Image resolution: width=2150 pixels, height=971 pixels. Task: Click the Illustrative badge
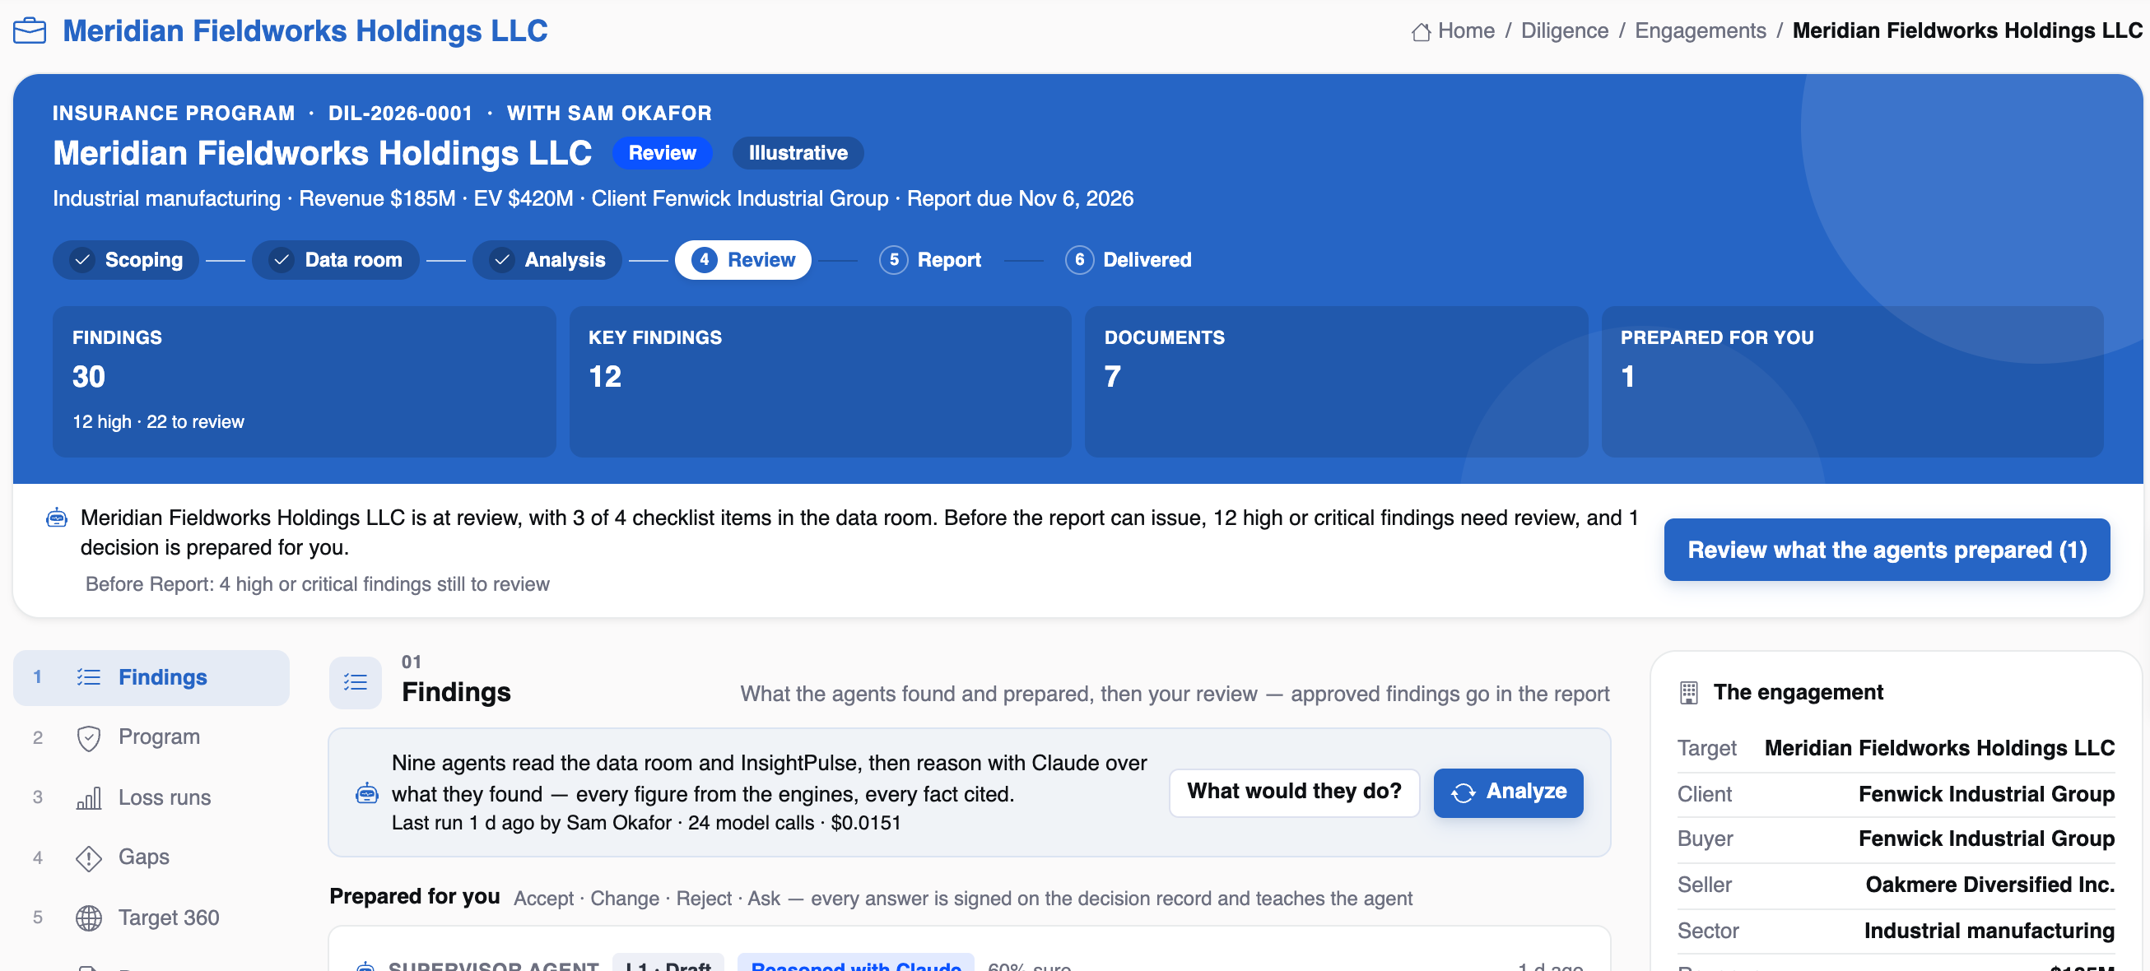(x=797, y=153)
